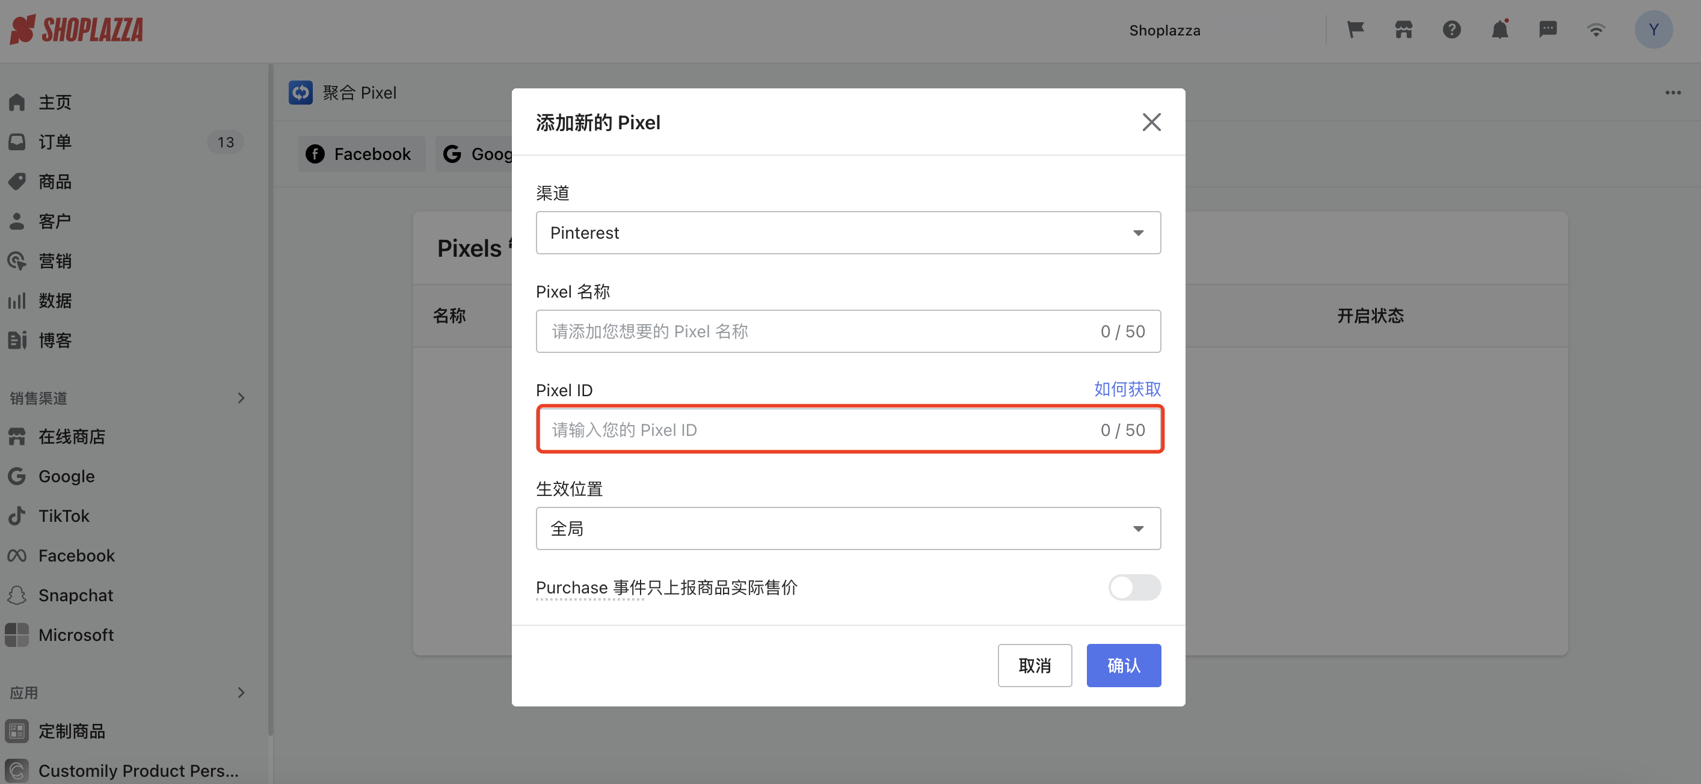Screen dimensions: 1701x784
Task: Expand 应用 section chevron
Action: coord(241,692)
